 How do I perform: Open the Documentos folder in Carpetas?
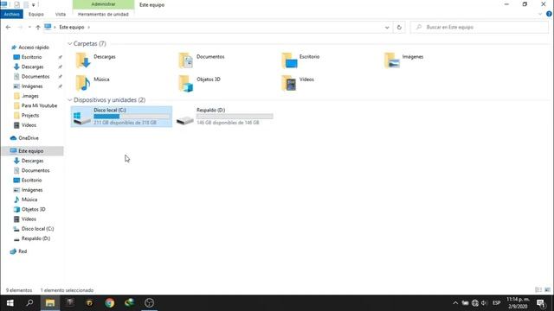tap(202, 60)
